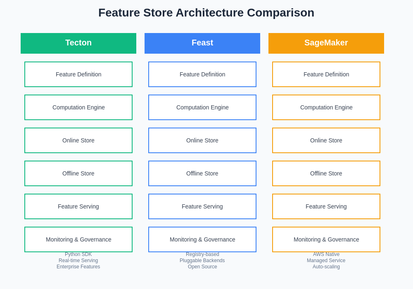
Task: Select SageMaker's Feature Serving box
Action: coord(326,206)
